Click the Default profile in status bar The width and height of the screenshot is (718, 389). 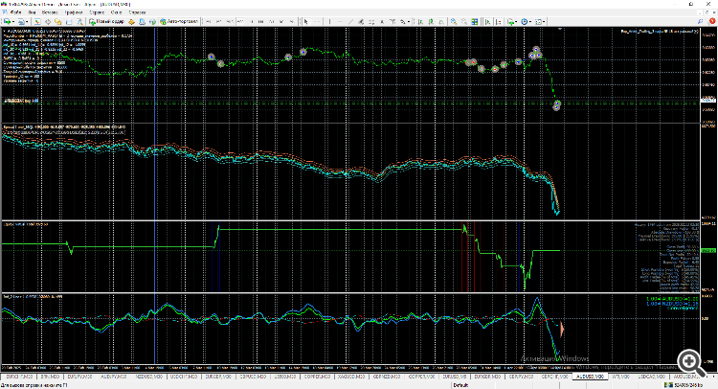click(x=460, y=385)
